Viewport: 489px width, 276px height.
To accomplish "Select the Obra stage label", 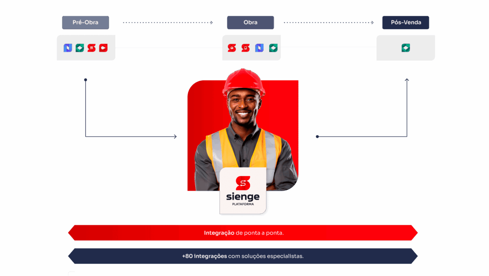I will click(x=251, y=22).
